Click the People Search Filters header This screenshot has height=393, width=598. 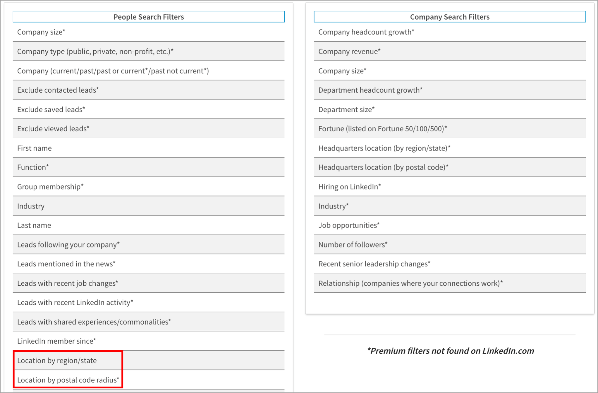tap(149, 17)
